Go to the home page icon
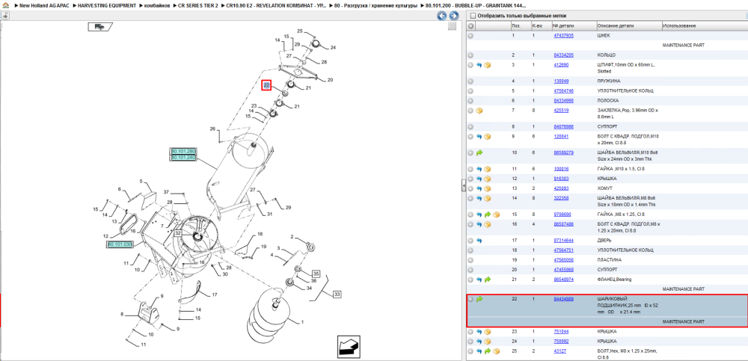Screen dimensions: 748x361 (x=5, y=5)
